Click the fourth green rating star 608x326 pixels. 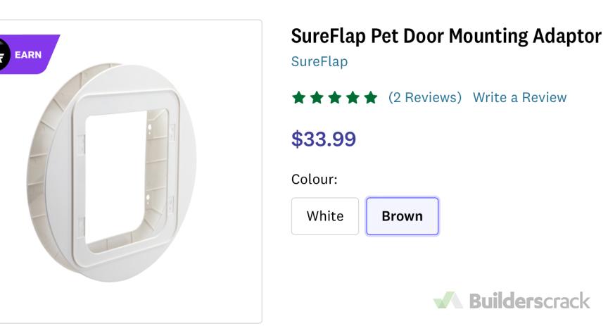point(353,97)
